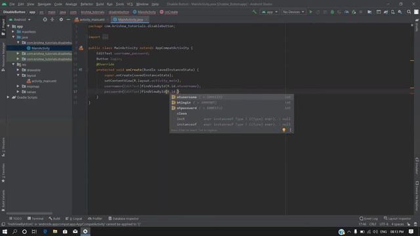Click the Make Project hammer icon

pyautogui.click(x=255, y=12)
